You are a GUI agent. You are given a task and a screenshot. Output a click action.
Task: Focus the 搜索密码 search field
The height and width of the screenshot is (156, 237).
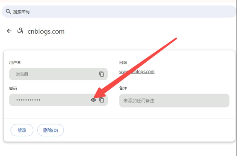(118, 12)
